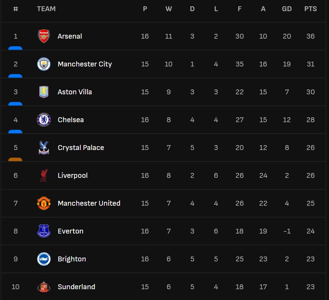This screenshot has width=329, height=300.
Task: Open the Manchester United team link
Action: (89, 203)
